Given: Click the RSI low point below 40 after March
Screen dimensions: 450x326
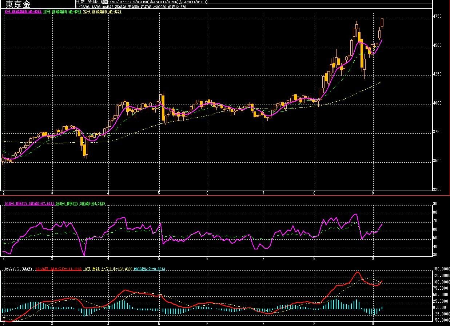Looking at the screenshot, I should [x=84, y=255].
